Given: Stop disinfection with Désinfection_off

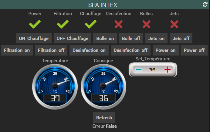Looking at the screenshot, I should (x=130, y=50).
